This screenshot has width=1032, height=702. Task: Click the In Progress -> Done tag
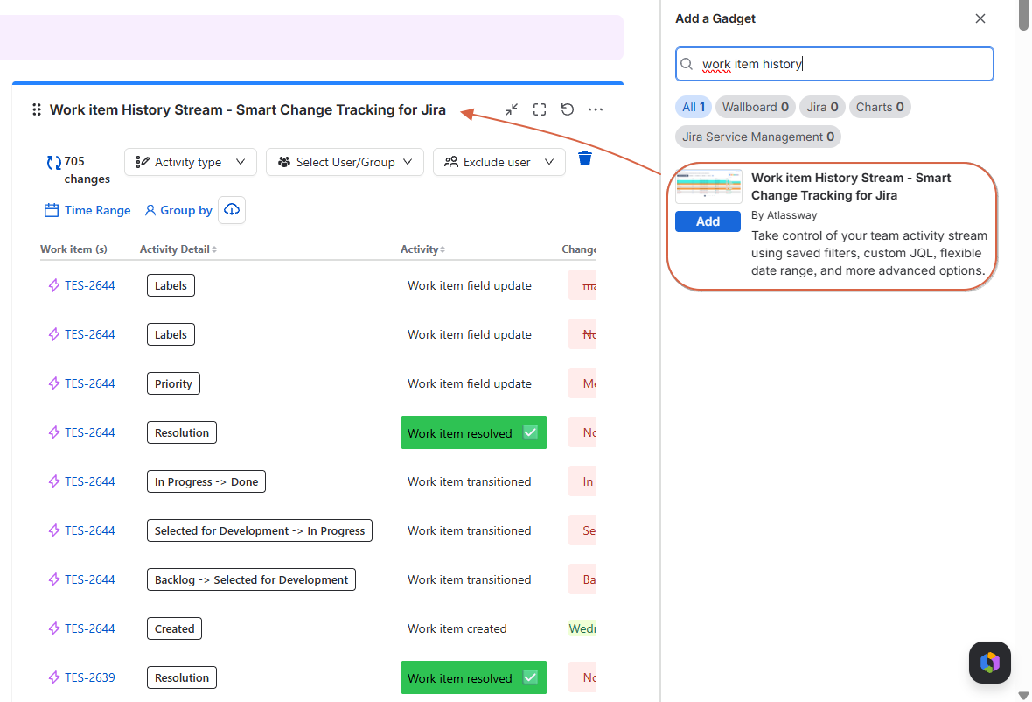pos(206,481)
